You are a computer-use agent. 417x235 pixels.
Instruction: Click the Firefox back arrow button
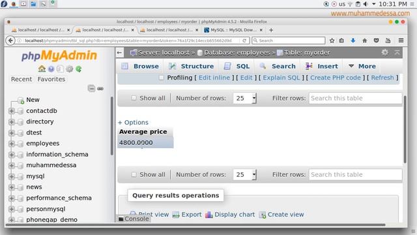click(10, 40)
